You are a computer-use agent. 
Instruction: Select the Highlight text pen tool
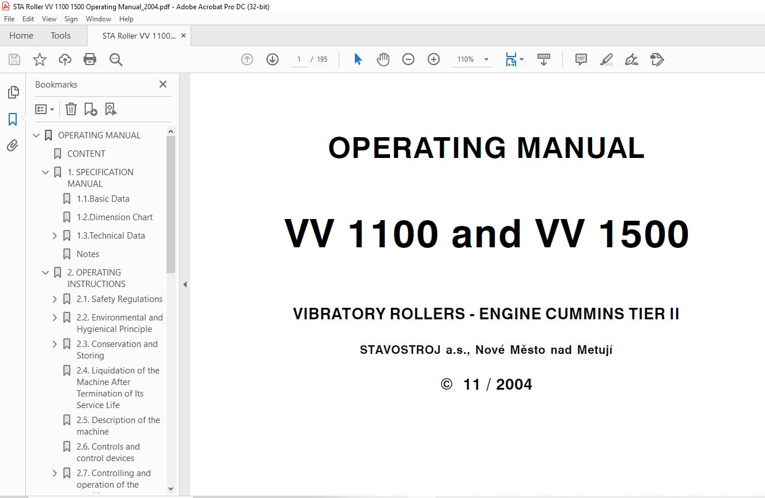tap(606, 59)
